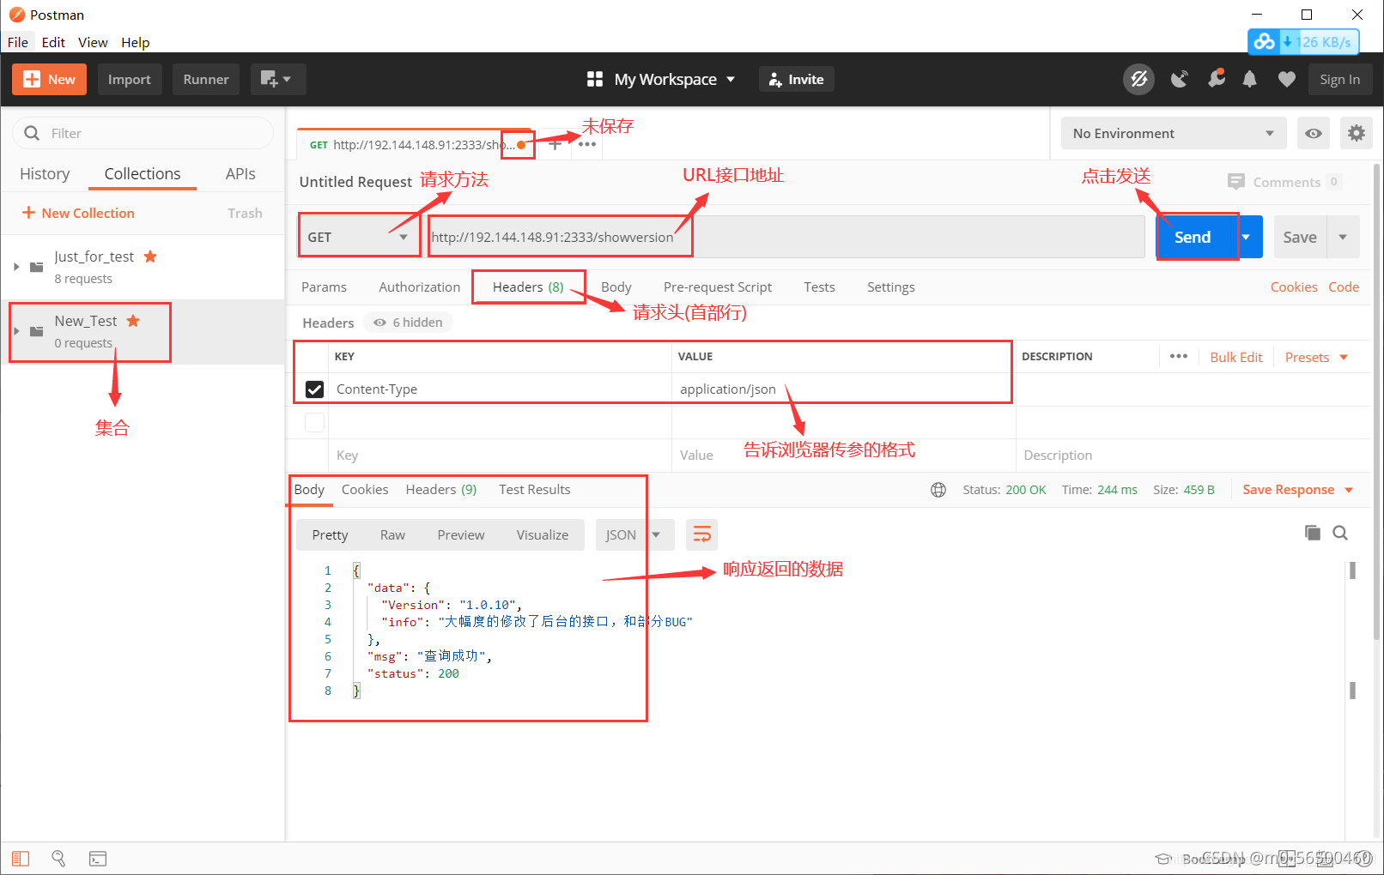Toggle sidebar icon in bottom bar
Screen dimensions: 1384x875
tap(21, 859)
